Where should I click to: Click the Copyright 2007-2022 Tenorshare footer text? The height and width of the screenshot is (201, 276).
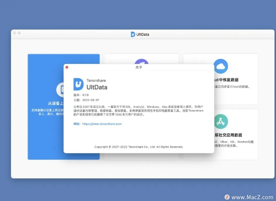(x=139, y=147)
